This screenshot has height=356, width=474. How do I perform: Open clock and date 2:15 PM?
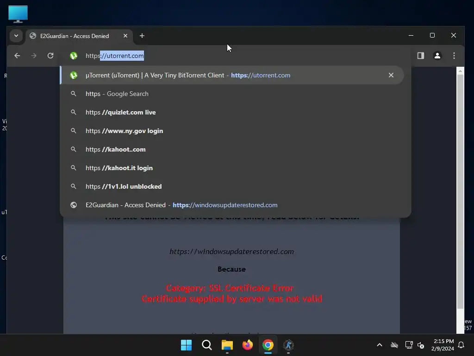pyautogui.click(x=443, y=345)
